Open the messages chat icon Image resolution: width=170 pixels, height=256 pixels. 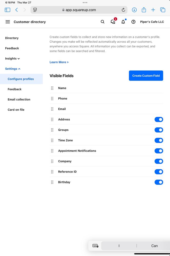[x=113, y=22]
